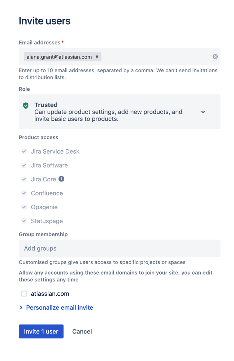The image size is (234, 361).
Task: Cancel the invite users dialog
Action: click(x=82, y=331)
